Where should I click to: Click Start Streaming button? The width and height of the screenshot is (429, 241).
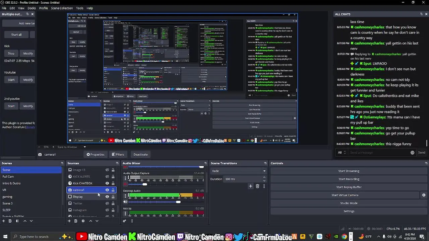coord(349,171)
